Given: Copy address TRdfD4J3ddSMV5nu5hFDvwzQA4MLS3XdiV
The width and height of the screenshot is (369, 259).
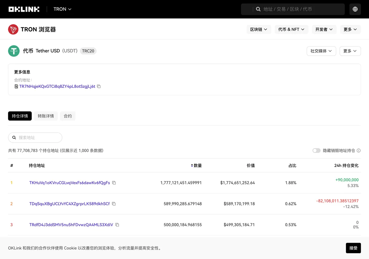Looking at the screenshot, I should point(117,225).
